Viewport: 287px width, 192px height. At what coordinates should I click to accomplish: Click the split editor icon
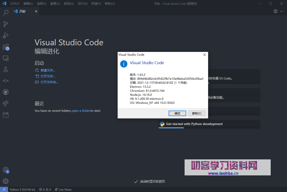point(276,11)
